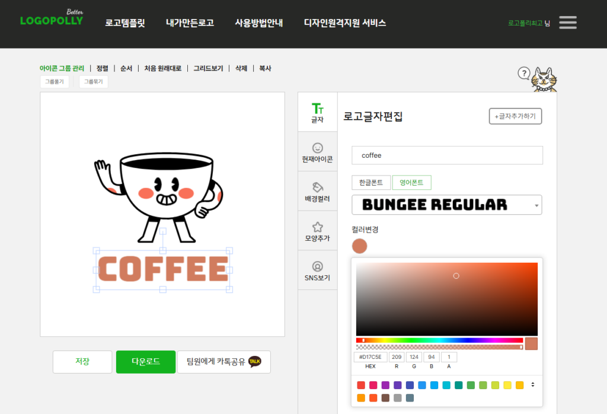Click the alpha transparency slider bar
607x414 pixels.
[x=439, y=347]
